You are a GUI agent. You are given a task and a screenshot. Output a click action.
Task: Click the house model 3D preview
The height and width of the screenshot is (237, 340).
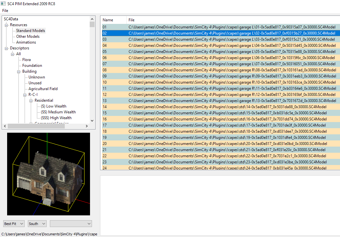pos(49,174)
